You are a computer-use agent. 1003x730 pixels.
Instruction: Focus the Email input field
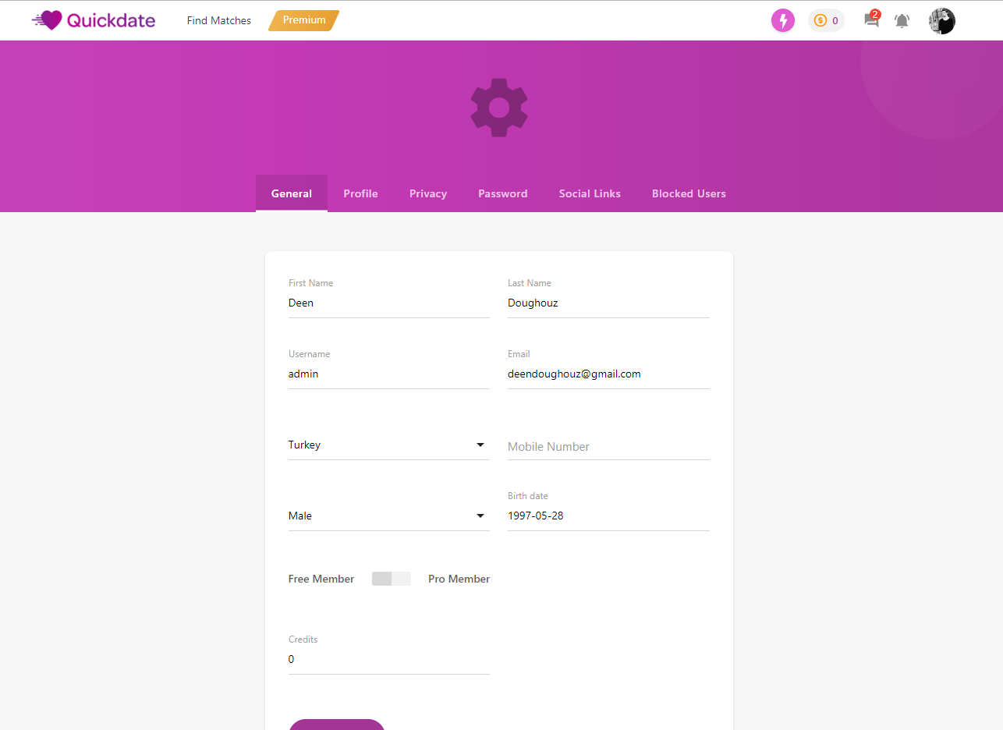[608, 374]
